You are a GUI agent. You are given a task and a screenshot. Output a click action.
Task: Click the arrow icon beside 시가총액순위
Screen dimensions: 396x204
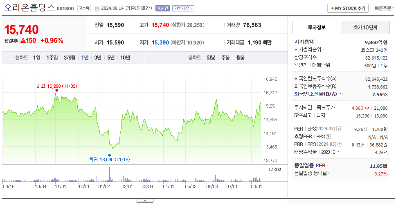(x=323, y=50)
